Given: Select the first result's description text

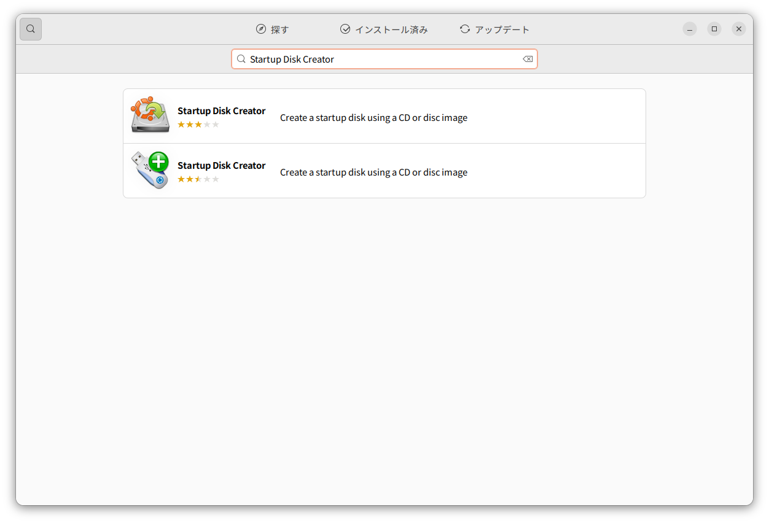Looking at the screenshot, I should [373, 117].
